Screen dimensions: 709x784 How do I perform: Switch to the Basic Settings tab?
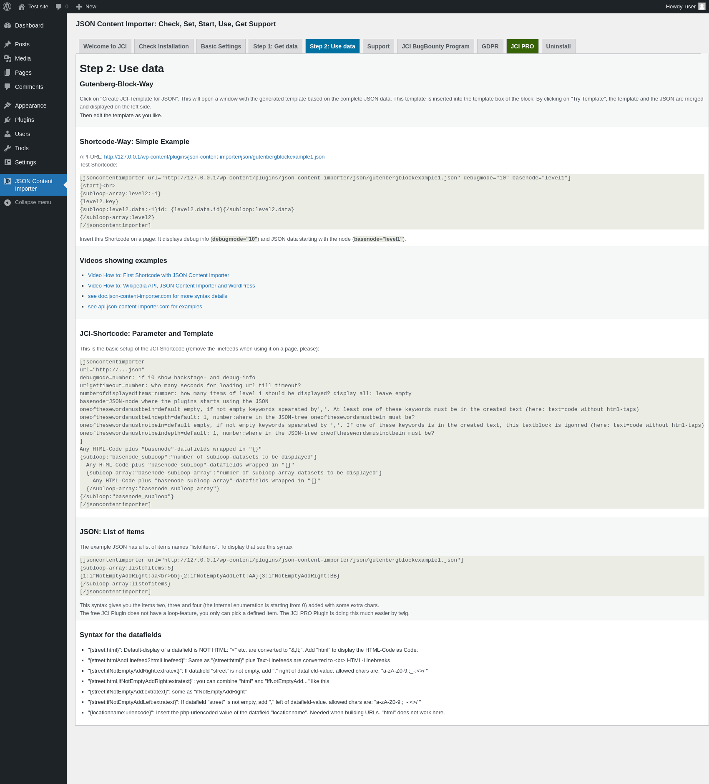(221, 46)
